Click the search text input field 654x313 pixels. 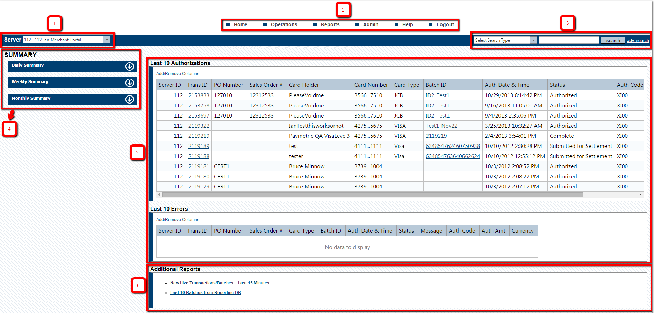[569, 40]
